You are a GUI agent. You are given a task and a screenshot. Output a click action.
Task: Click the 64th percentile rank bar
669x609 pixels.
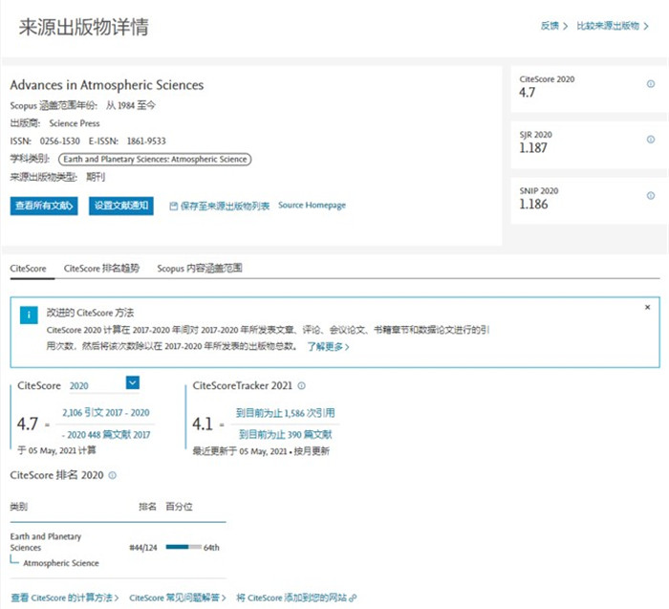pos(183,548)
